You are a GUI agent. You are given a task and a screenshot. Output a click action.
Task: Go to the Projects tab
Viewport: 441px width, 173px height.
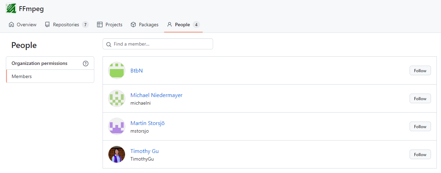point(110,25)
